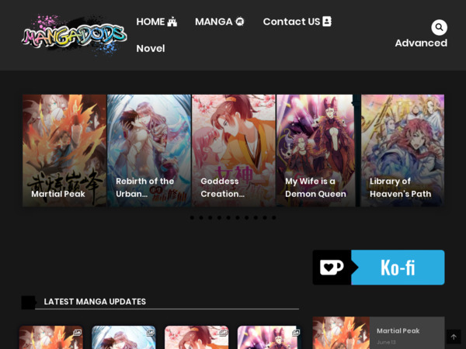Image resolution: width=466 pixels, height=349 pixels.
Task: Click image icon on first latest update thumbnail
Action: (x=77, y=333)
